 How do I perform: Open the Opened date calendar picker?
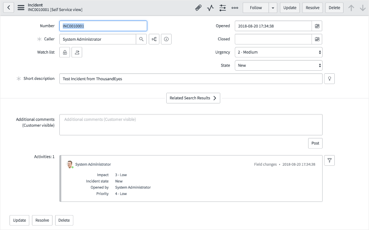(317, 26)
